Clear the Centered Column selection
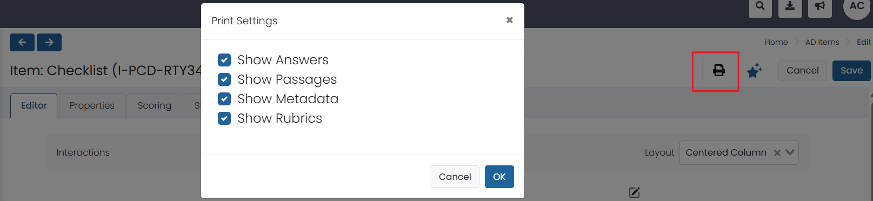 click(x=777, y=153)
